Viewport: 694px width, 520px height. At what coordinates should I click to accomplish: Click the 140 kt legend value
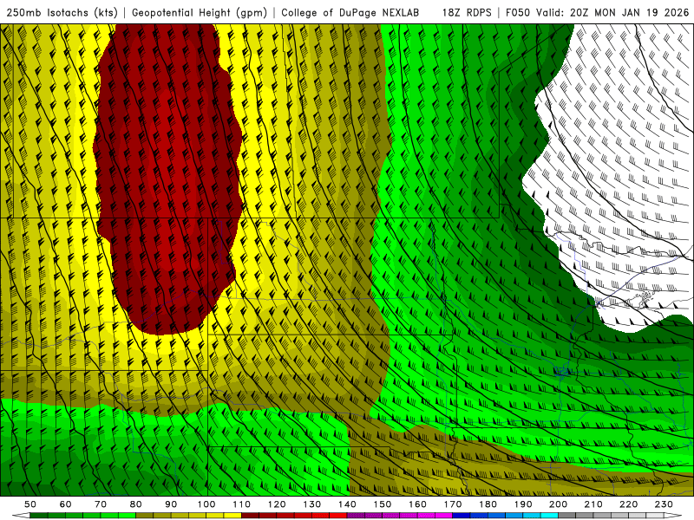point(347,504)
